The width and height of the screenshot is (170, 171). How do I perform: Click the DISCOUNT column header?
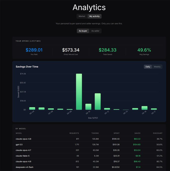[x=158, y=133]
